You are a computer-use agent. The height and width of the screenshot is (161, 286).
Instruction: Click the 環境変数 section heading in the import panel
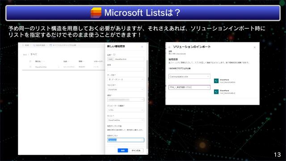(173, 59)
